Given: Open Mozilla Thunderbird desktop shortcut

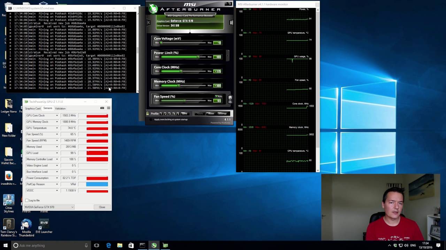Looking at the screenshot, I should (26, 228).
